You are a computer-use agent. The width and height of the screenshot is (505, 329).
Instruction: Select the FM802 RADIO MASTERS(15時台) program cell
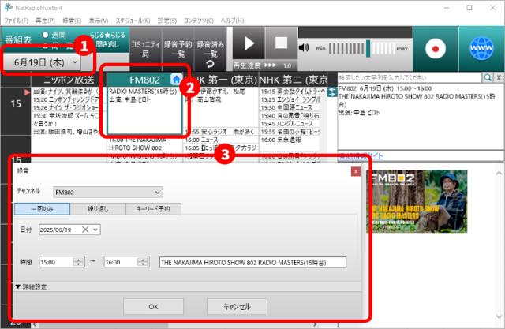tap(144, 110)
